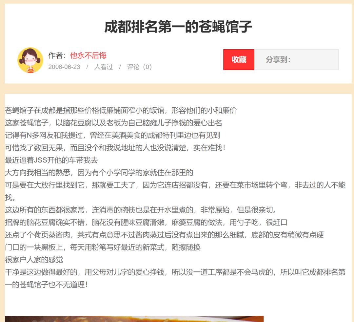This screenshot has width=354, height=322.
Task: Click the line about 荷页蒸酱肉
Action: [x=164, y=235]
